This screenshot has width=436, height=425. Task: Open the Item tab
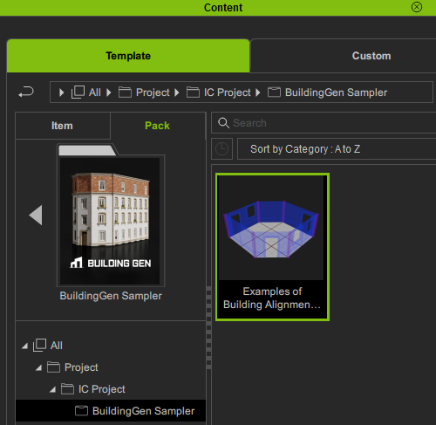click(63, 126)
